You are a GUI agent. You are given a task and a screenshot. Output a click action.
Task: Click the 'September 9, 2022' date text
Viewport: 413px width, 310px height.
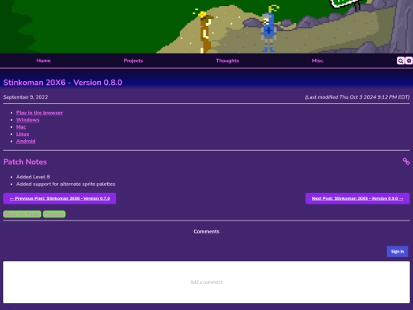coord(25,97)
